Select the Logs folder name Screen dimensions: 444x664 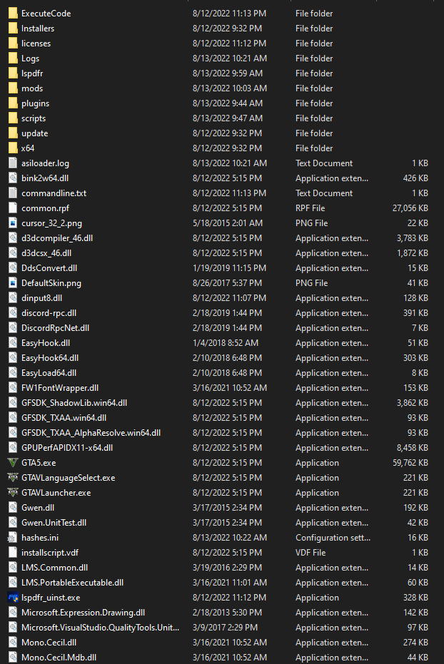[x=31, y=58]
